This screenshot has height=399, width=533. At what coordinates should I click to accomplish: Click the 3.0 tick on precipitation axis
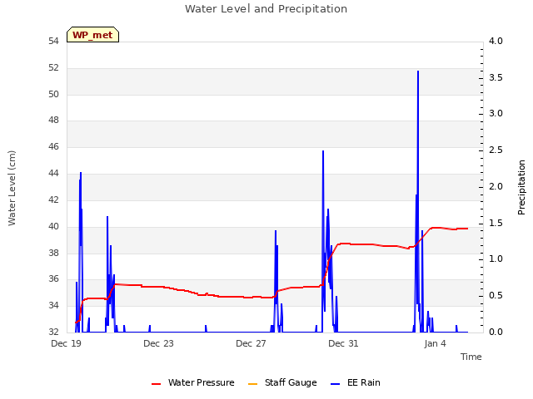click(496, 114)
